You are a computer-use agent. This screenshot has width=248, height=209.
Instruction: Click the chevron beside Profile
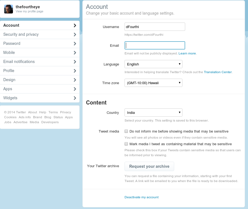click(x=75, y=71)
